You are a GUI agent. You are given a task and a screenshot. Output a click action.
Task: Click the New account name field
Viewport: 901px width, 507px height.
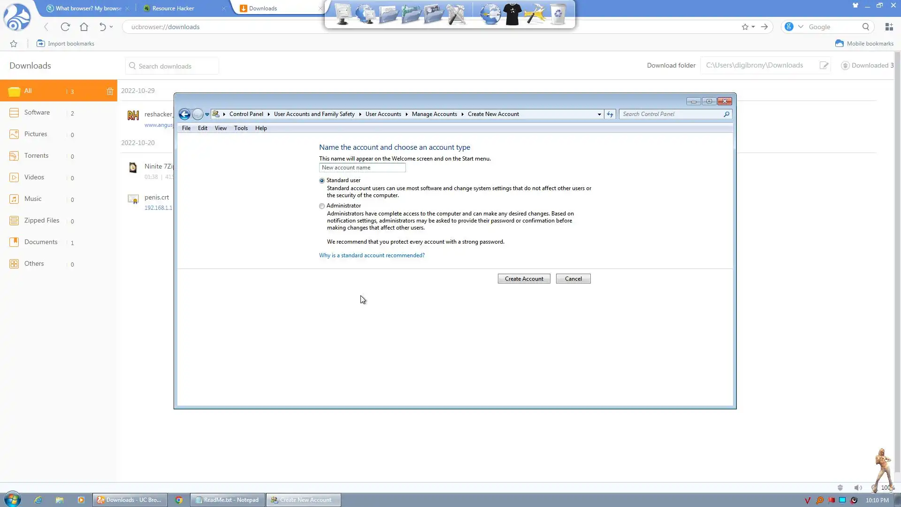[x=362, y=168]
